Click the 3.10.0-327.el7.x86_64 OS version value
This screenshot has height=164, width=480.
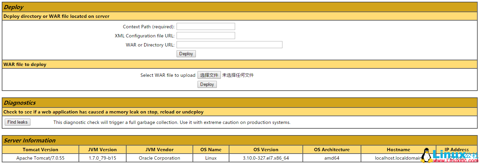point(266,158)
